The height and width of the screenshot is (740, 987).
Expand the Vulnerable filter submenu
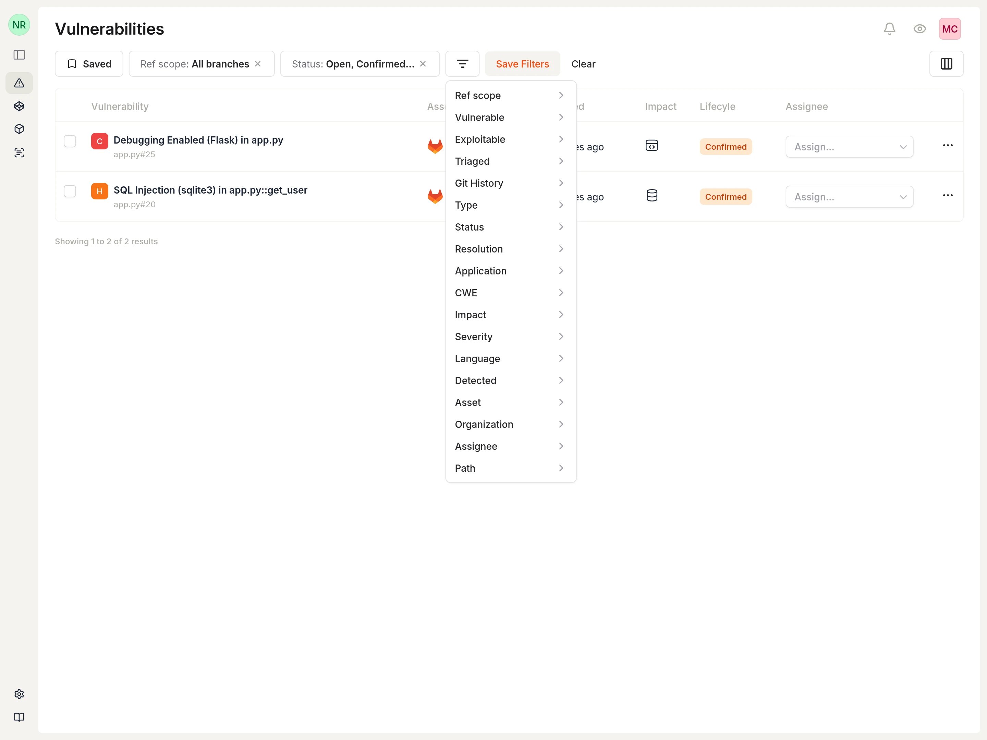[511, 117]
